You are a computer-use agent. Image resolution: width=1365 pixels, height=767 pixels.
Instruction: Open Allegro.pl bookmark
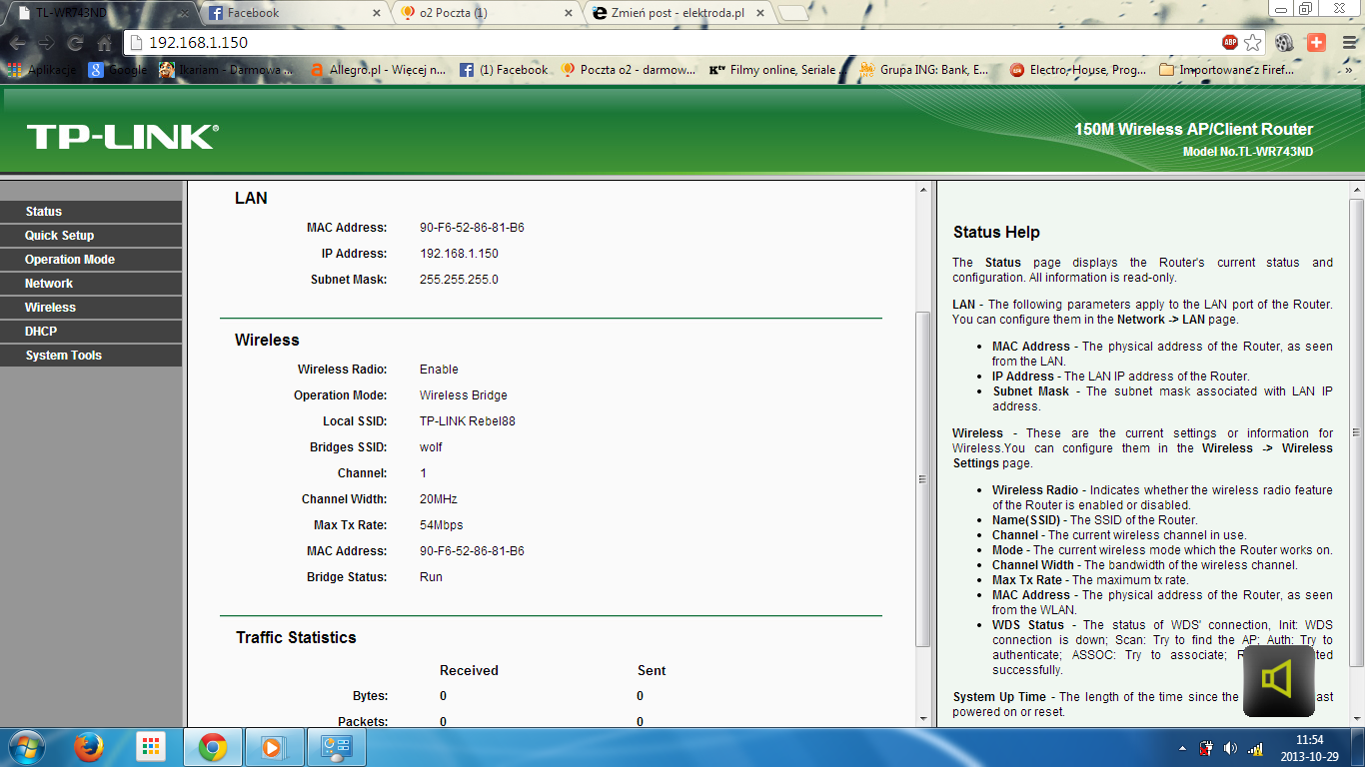378,70
